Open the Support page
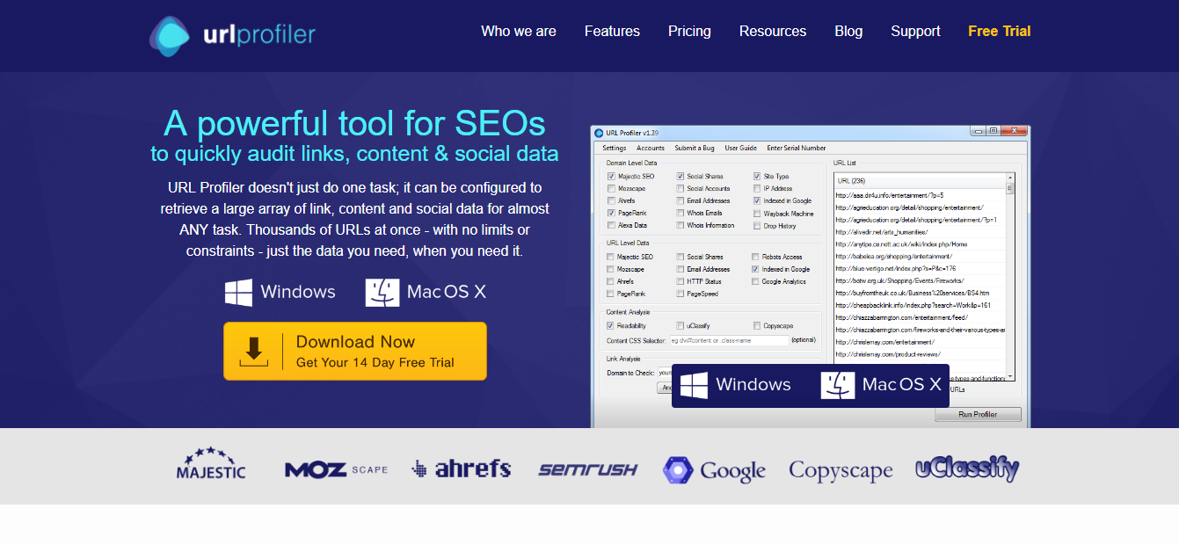Image resolution: width=1179 pixels, height=545 pixels. 915,32
